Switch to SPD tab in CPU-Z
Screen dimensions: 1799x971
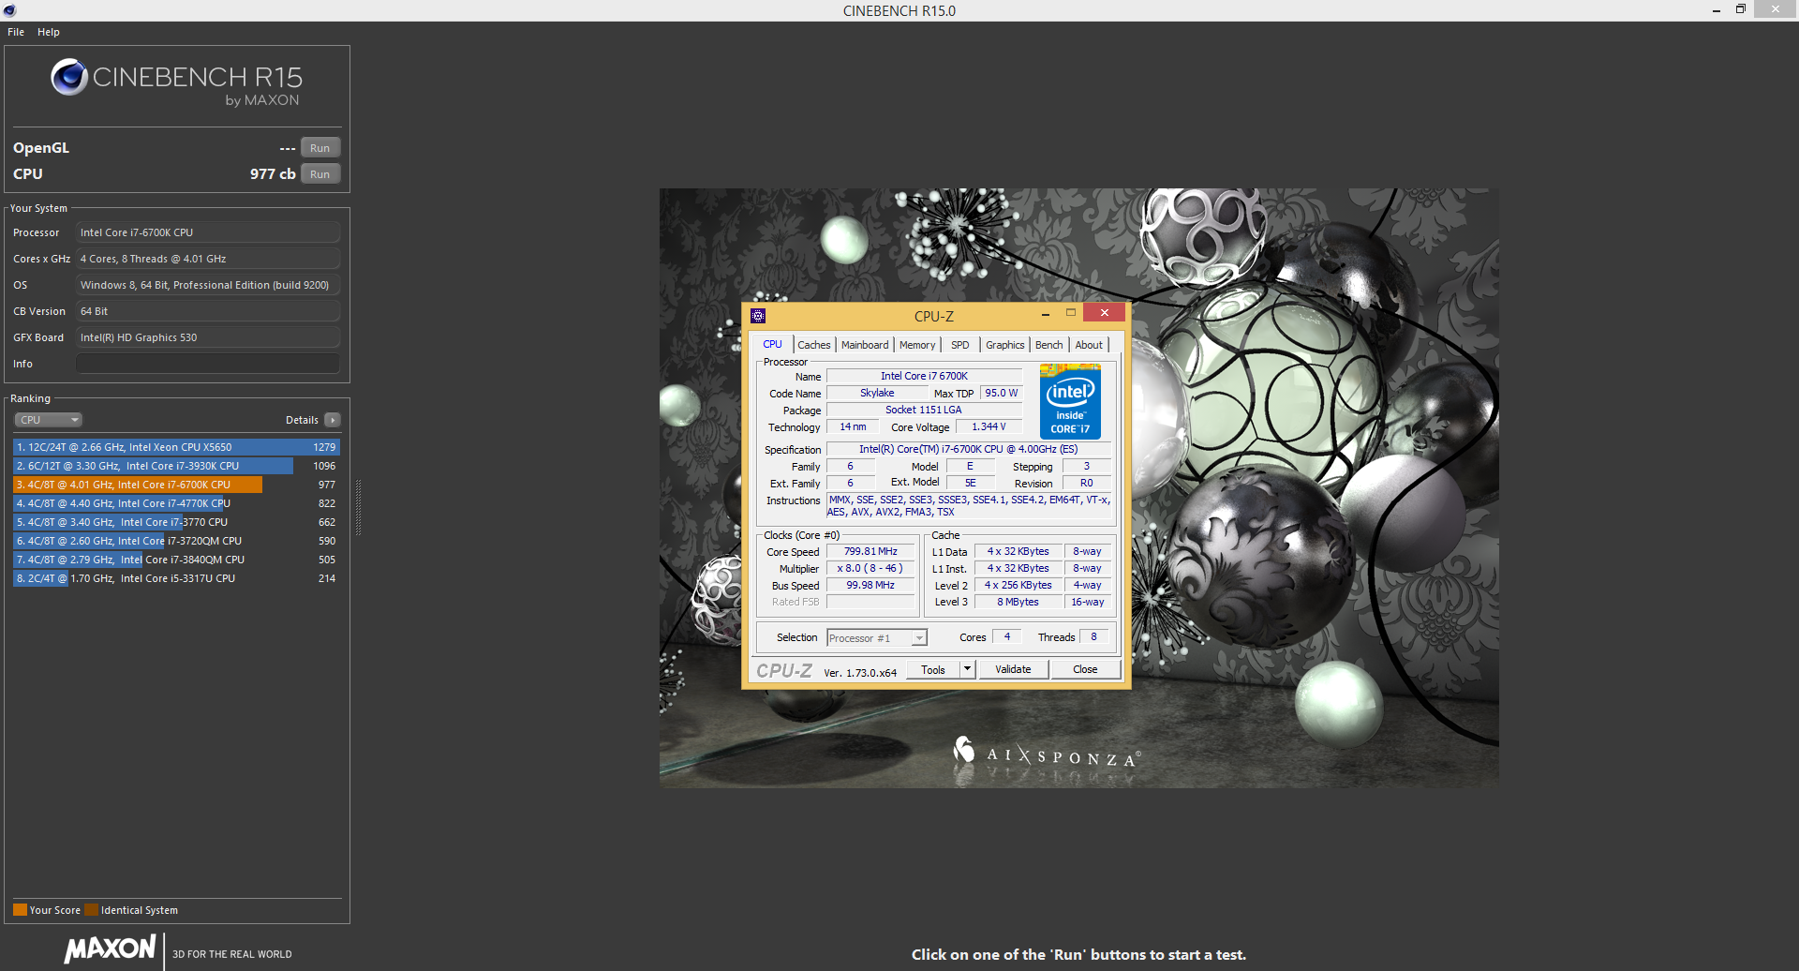(960, 345)
